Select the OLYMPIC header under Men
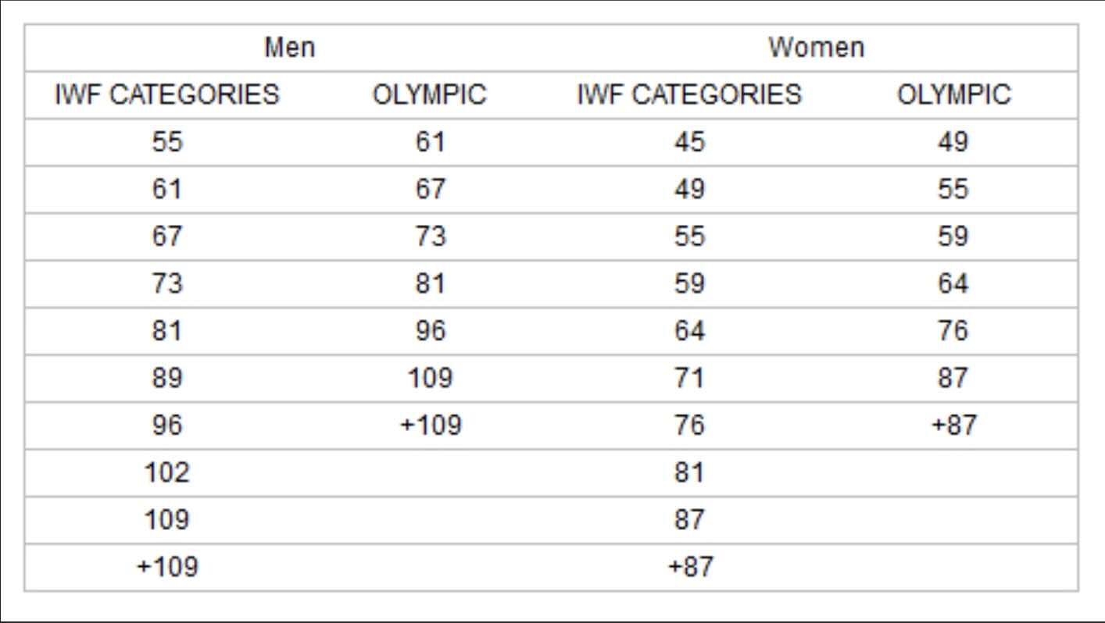This screenshot has width=1105, height=623. 429,95
